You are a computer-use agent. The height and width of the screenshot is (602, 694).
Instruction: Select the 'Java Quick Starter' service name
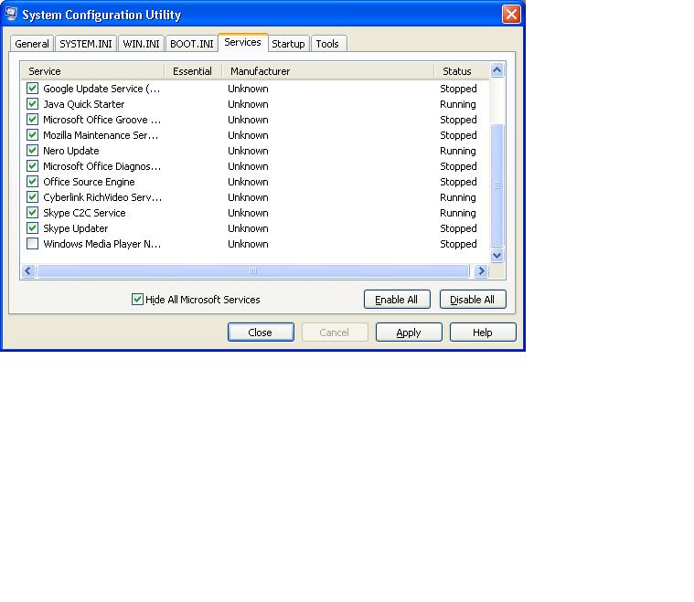[83, 104]
